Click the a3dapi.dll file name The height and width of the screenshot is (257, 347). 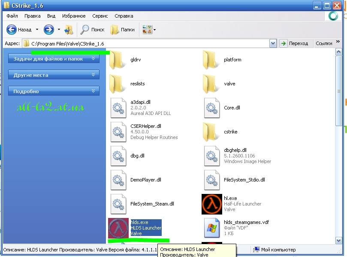[140, 102]
